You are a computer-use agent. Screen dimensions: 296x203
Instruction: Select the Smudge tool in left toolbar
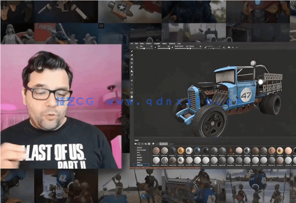[x=131, y=67]
